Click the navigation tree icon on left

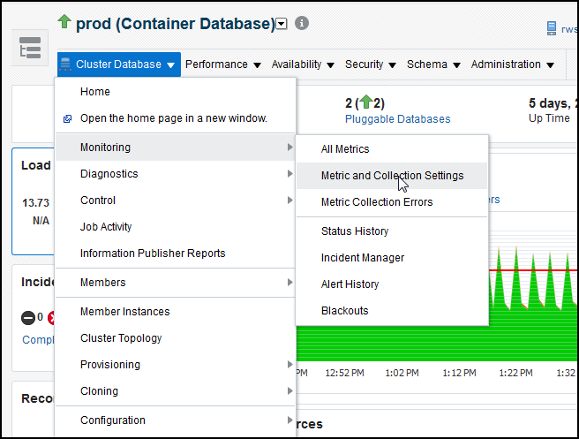point(29,49)
